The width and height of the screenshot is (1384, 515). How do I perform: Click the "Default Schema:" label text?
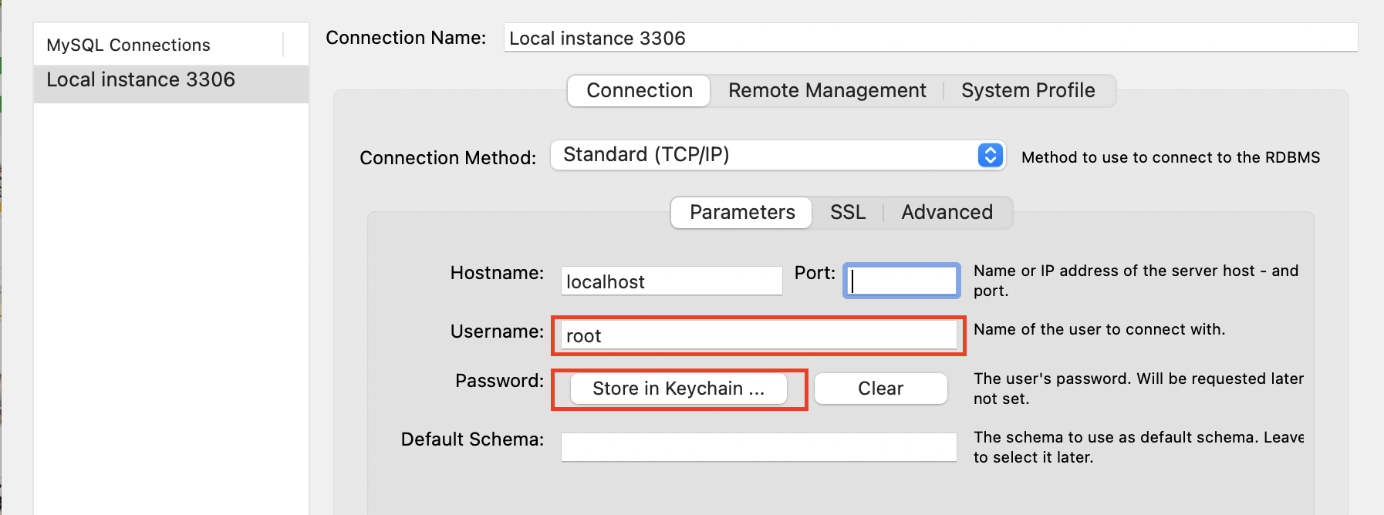pyautogui.click(x=472, y=439)
